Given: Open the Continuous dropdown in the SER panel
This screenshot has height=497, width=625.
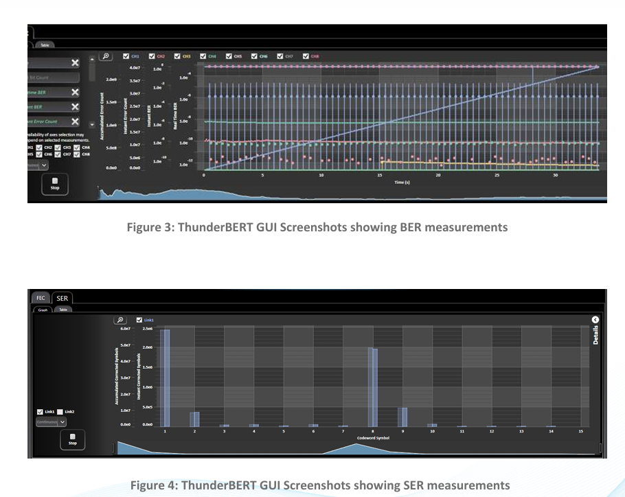Looking at the screenshot, I should coord(51,421).
